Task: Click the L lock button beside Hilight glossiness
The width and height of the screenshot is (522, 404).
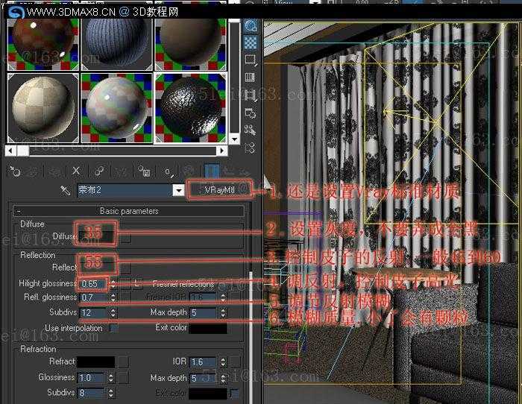Action: coord(137,283)
